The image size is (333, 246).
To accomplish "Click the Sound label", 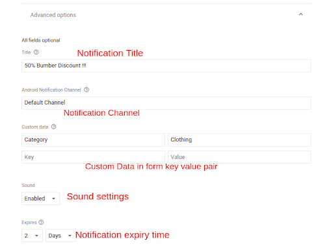I will coord(28,186).
